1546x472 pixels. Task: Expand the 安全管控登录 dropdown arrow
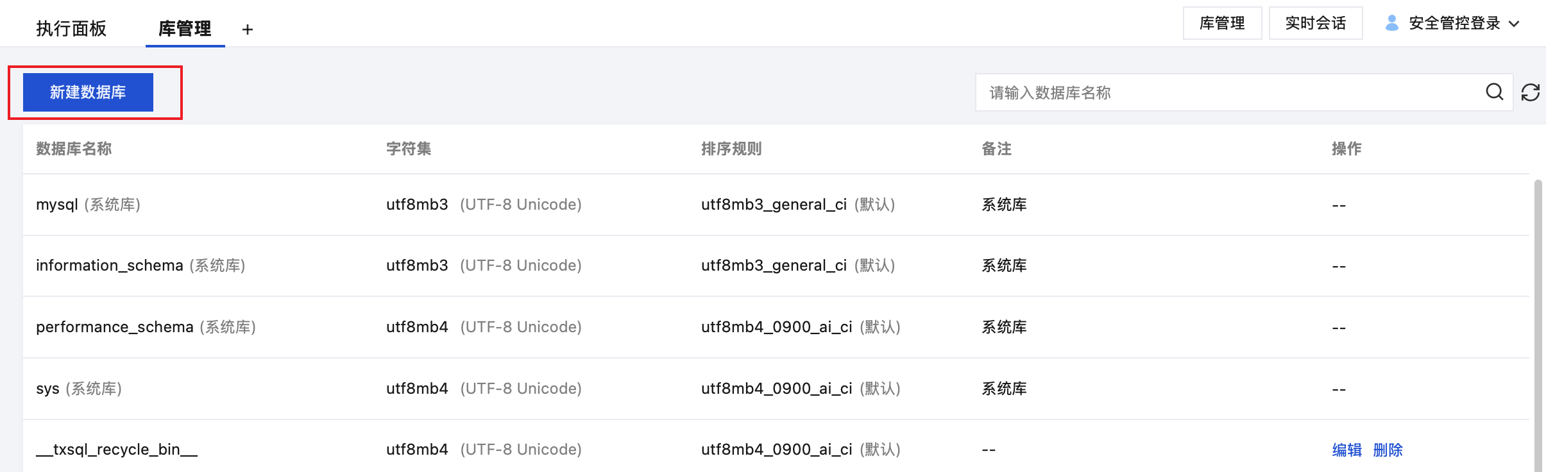click(x=1515, y=24)
